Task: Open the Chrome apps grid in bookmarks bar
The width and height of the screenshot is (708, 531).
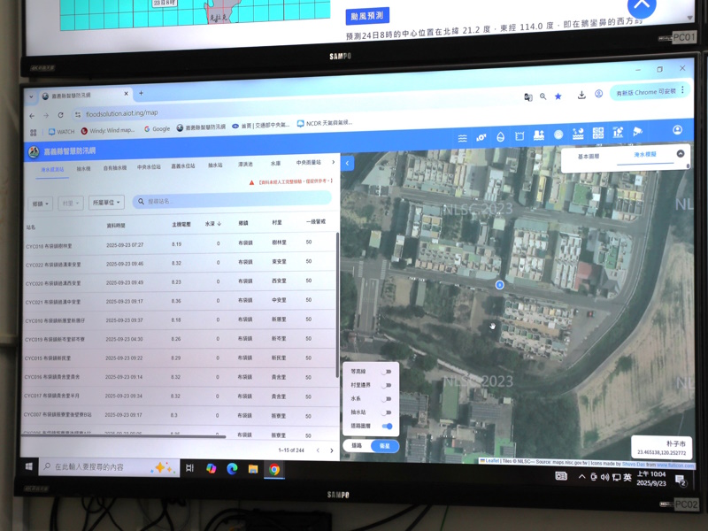Action: point(33,132)
